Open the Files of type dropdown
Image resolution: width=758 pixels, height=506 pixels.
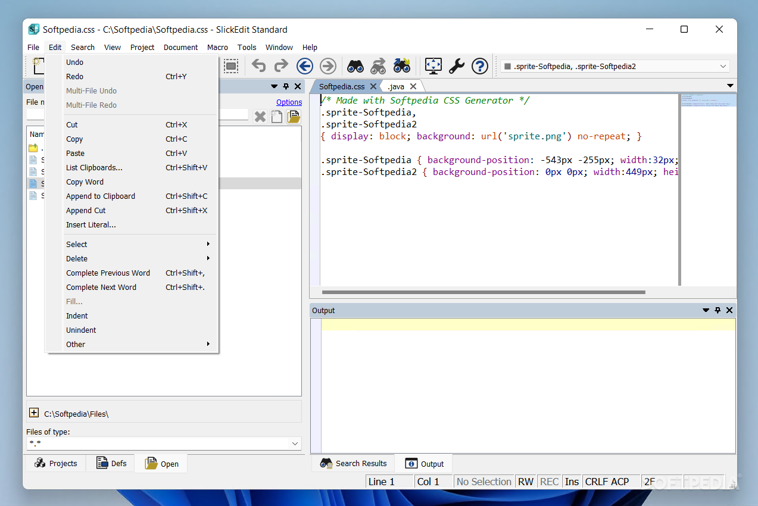[x=164, y=443]
